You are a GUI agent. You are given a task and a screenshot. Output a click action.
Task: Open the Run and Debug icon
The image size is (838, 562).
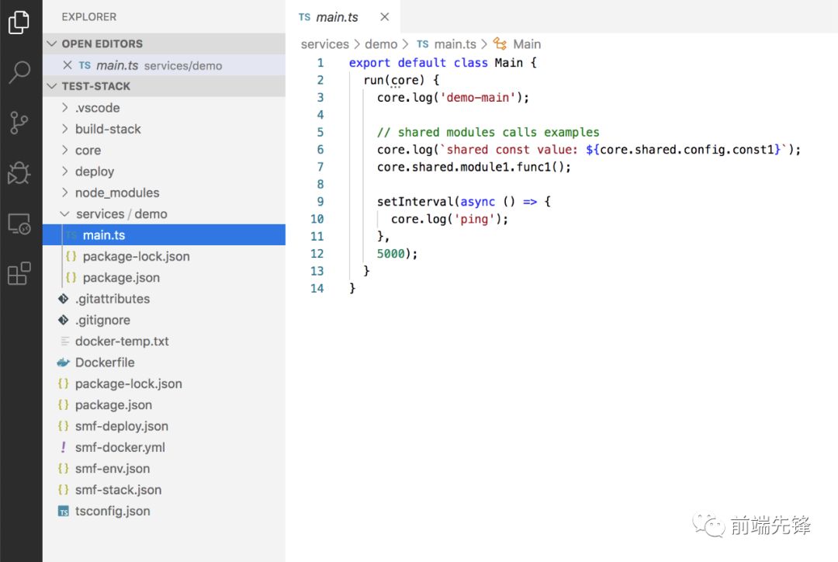click(19, 172)
